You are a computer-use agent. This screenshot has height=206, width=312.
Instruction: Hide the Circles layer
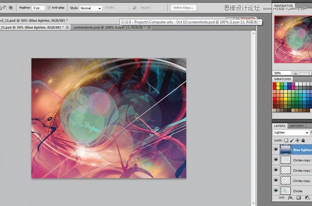click(x=276, y=191)
